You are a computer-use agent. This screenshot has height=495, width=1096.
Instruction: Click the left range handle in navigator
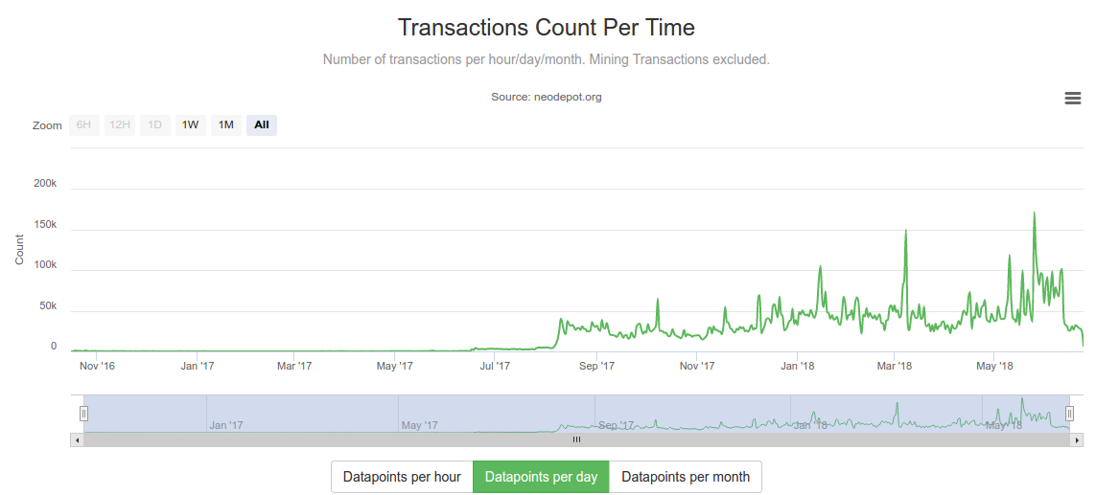tap(83, 414)
